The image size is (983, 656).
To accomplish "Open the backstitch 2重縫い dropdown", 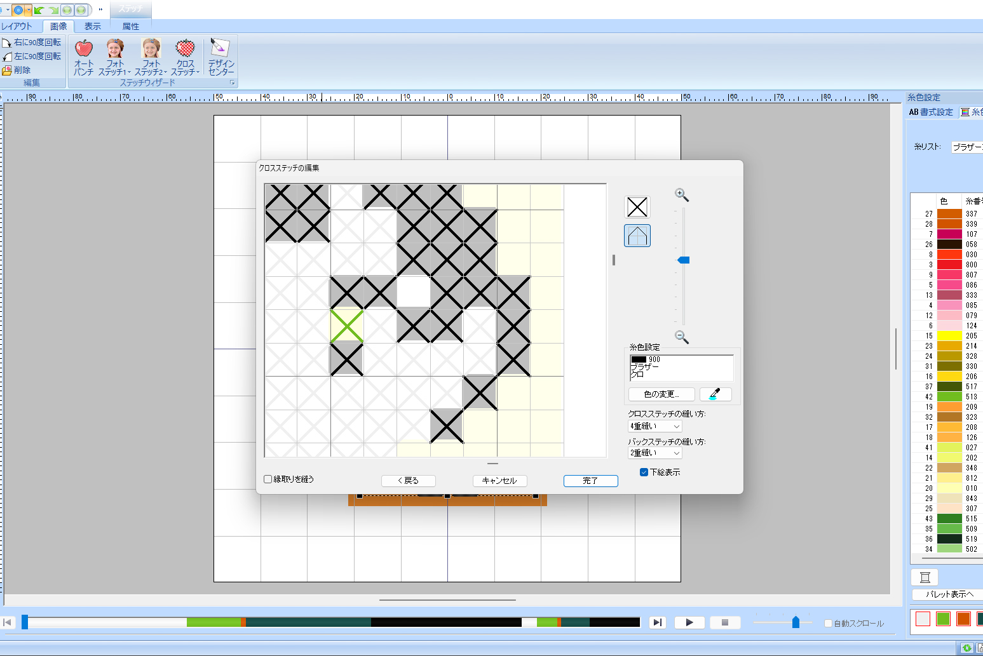I will pos(654,453).
